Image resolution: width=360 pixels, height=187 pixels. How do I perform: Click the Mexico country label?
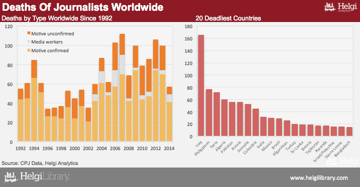(267, 146)
